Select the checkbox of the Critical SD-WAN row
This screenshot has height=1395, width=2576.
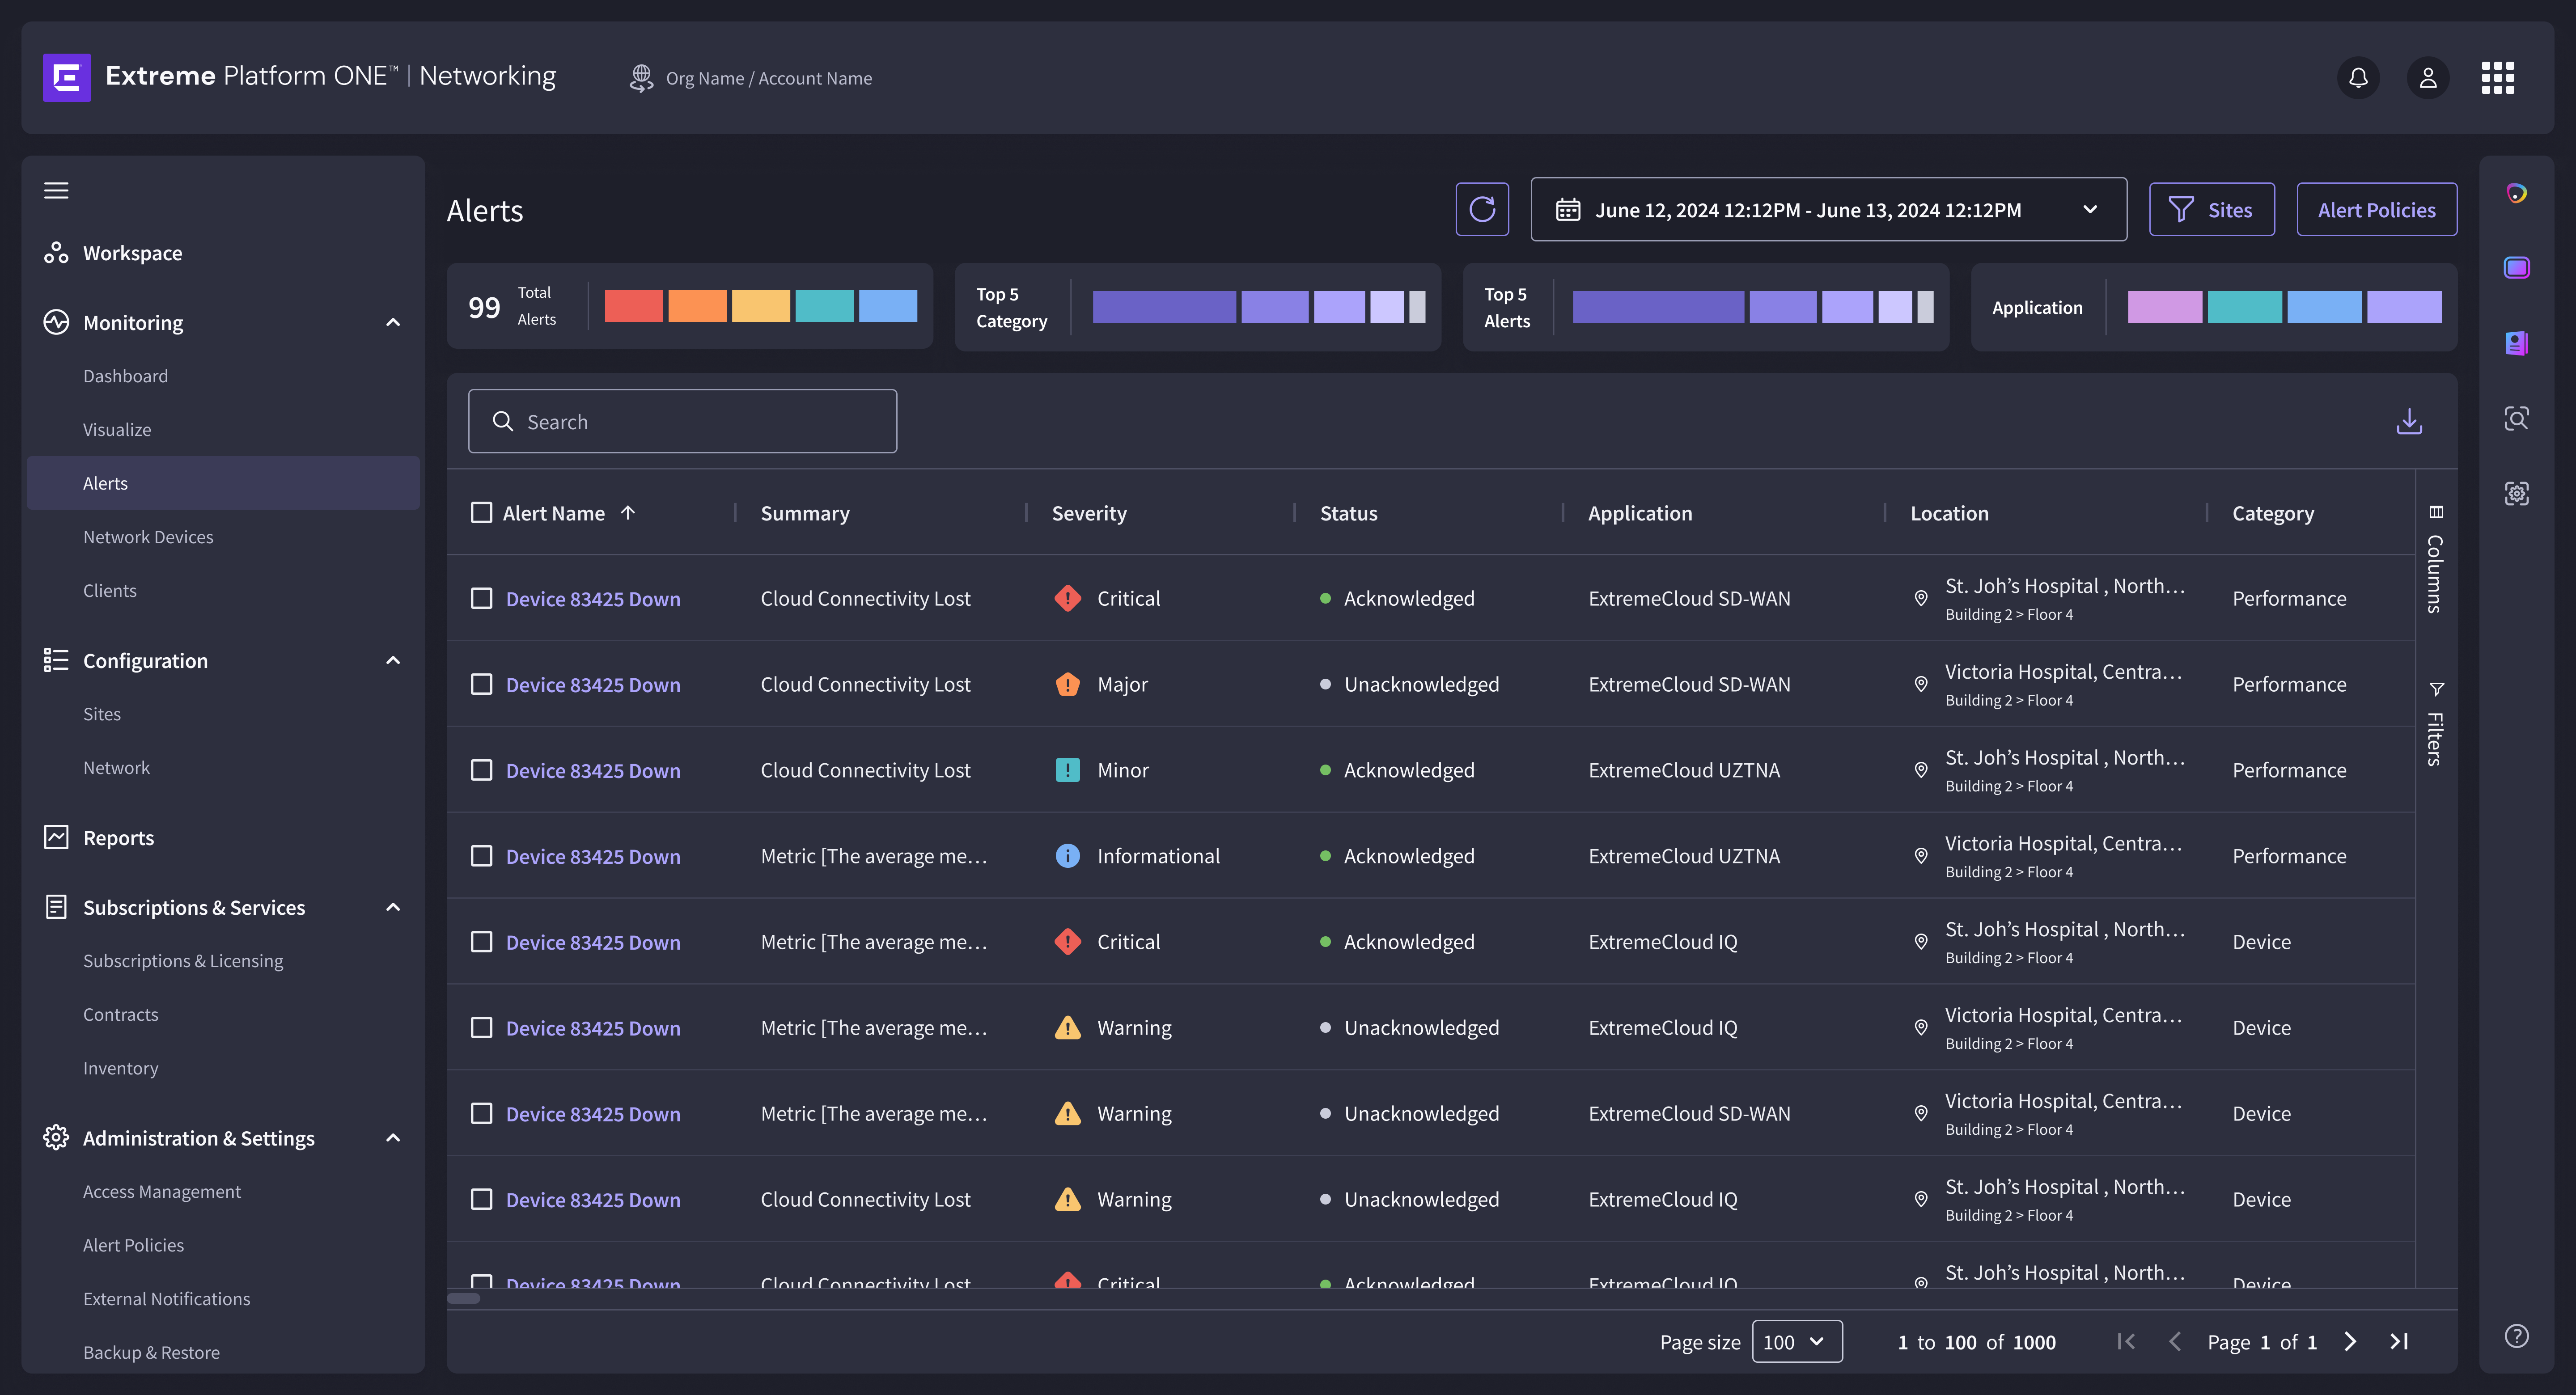click(x=481, y=598)
